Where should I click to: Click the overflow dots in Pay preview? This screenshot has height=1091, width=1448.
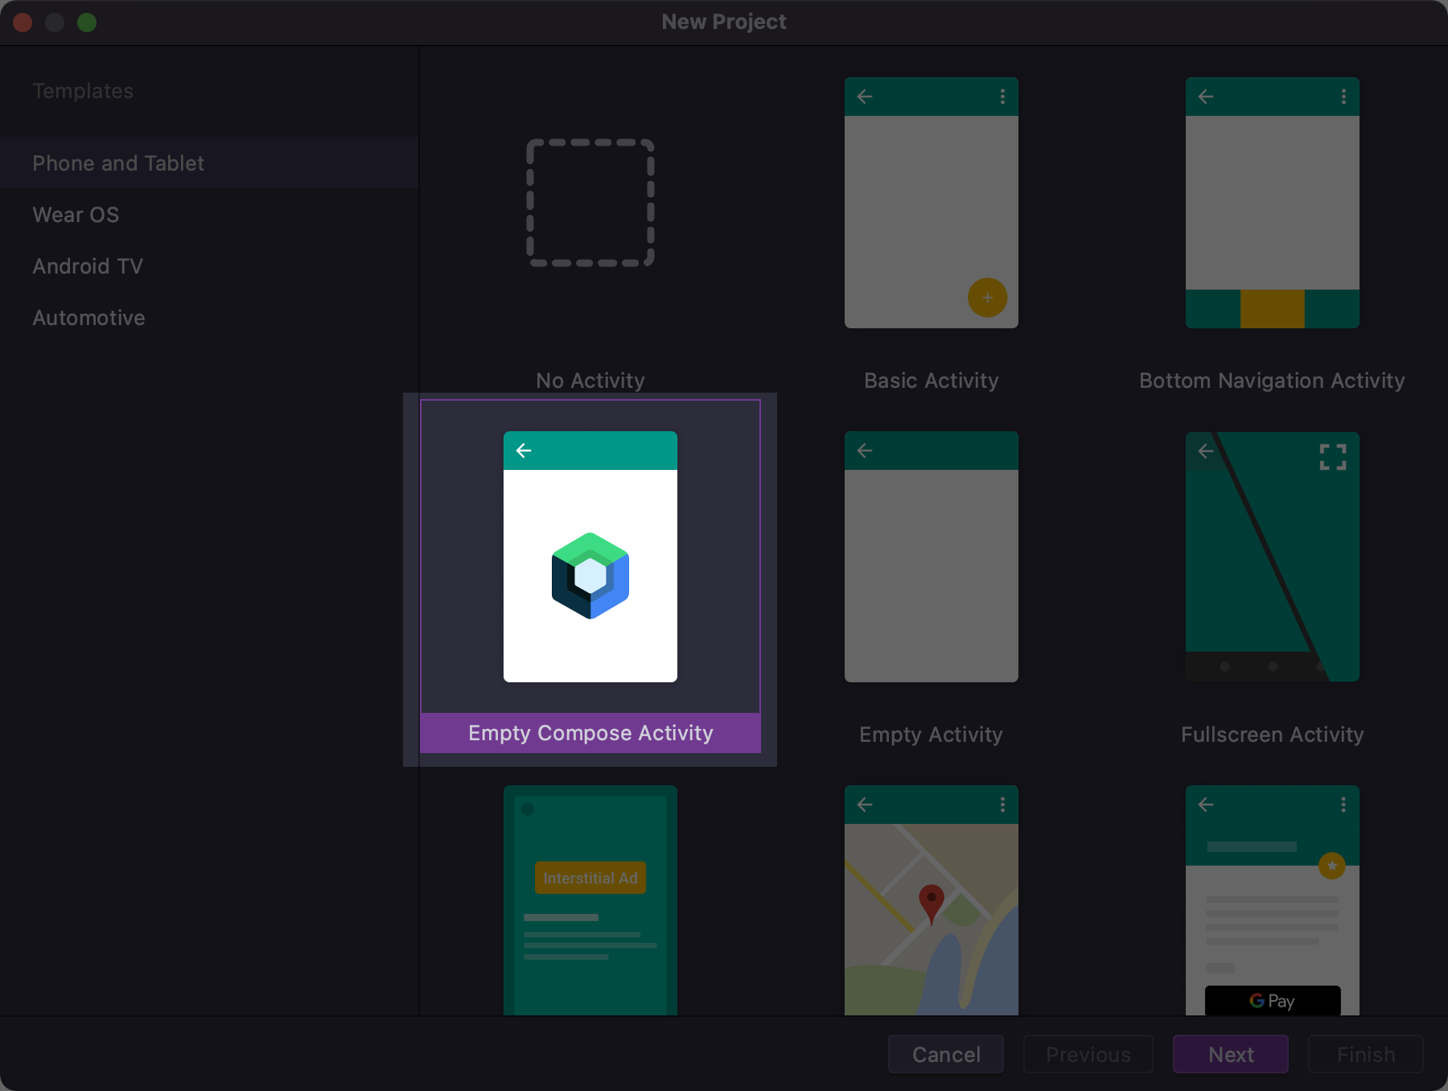click(1343, 805)
